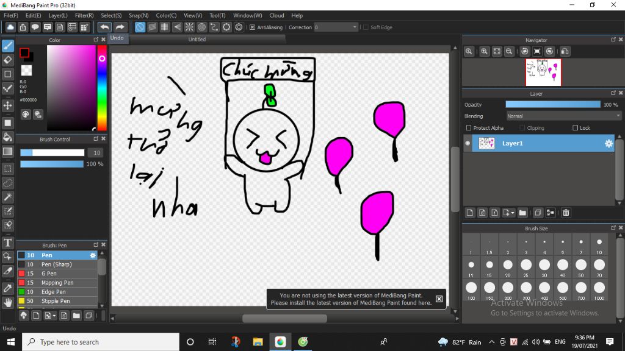Open the Filter menu
This screenshot has height=351, width=625.
[84, 15]
